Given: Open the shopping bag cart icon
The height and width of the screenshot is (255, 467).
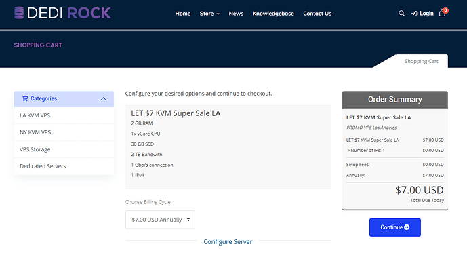Looking at the screenshot, I should pyautogui.click(x=443, y=13).
